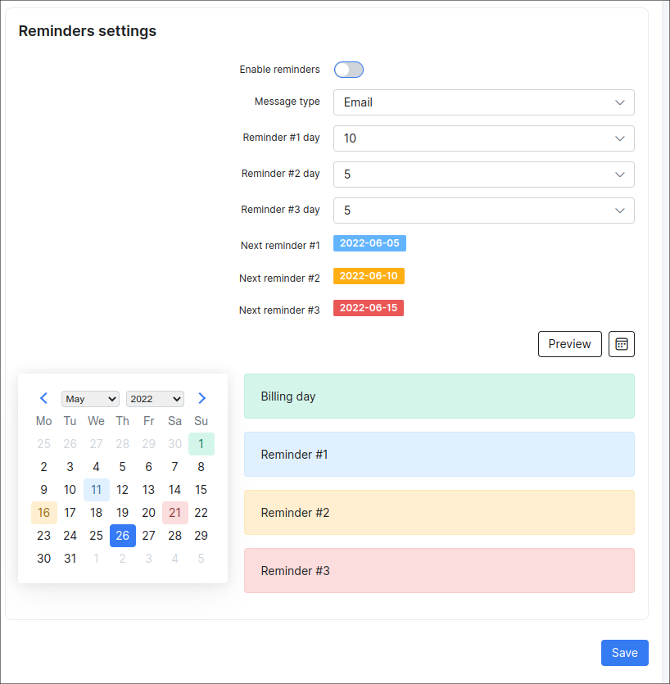Open the Message type dropdown
The image size is (670, 684).
click(483, 102)
